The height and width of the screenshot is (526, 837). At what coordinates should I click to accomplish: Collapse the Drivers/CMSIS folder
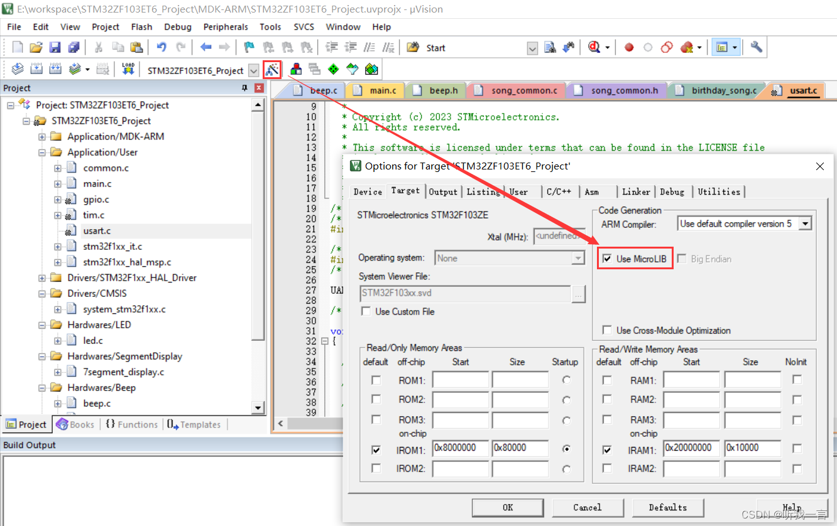point(42,293)
